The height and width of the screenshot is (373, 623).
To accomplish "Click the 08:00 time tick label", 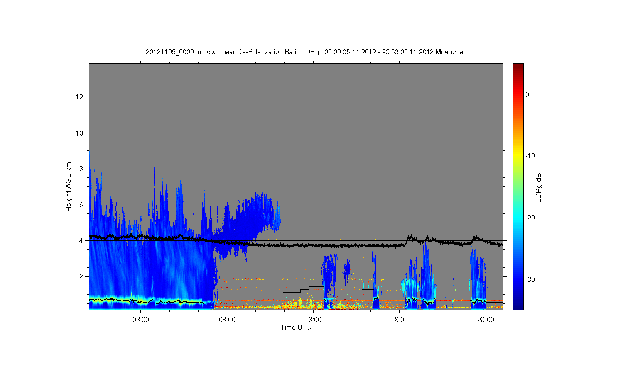I will pyautogui.click(x=227, y=320).
